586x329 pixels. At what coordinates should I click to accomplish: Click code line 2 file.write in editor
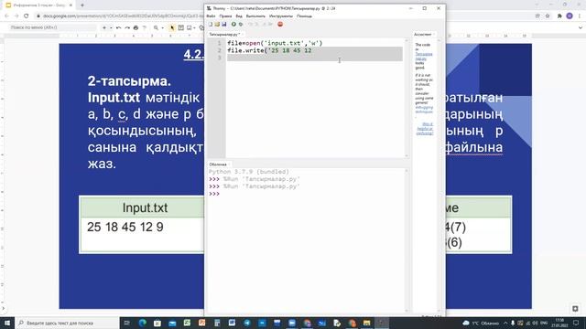(269, 50)
